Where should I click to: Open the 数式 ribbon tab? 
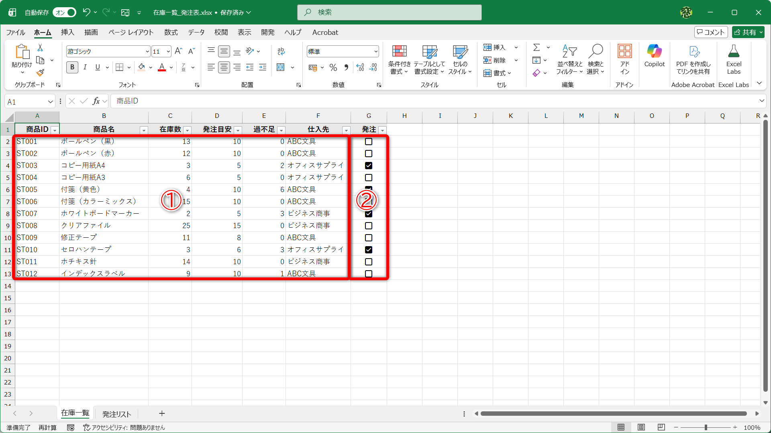(171, 32)
